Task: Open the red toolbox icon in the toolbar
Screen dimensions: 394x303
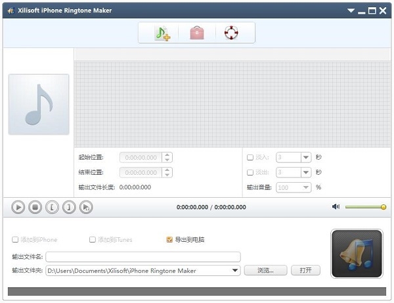Action: 197,33
